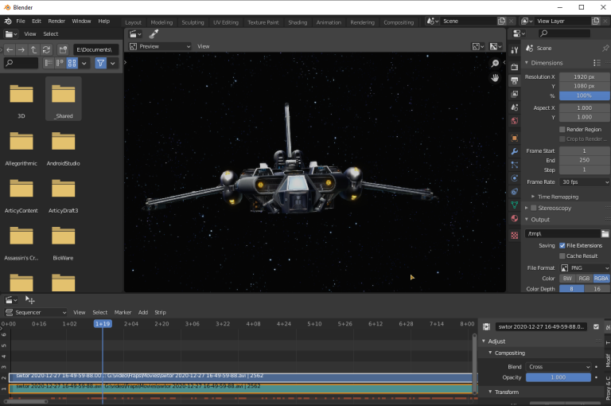Image resolution: width=611 pixels, height=406 pixels.
Task: Go forward in file browser history
Action: pos(21,49)
